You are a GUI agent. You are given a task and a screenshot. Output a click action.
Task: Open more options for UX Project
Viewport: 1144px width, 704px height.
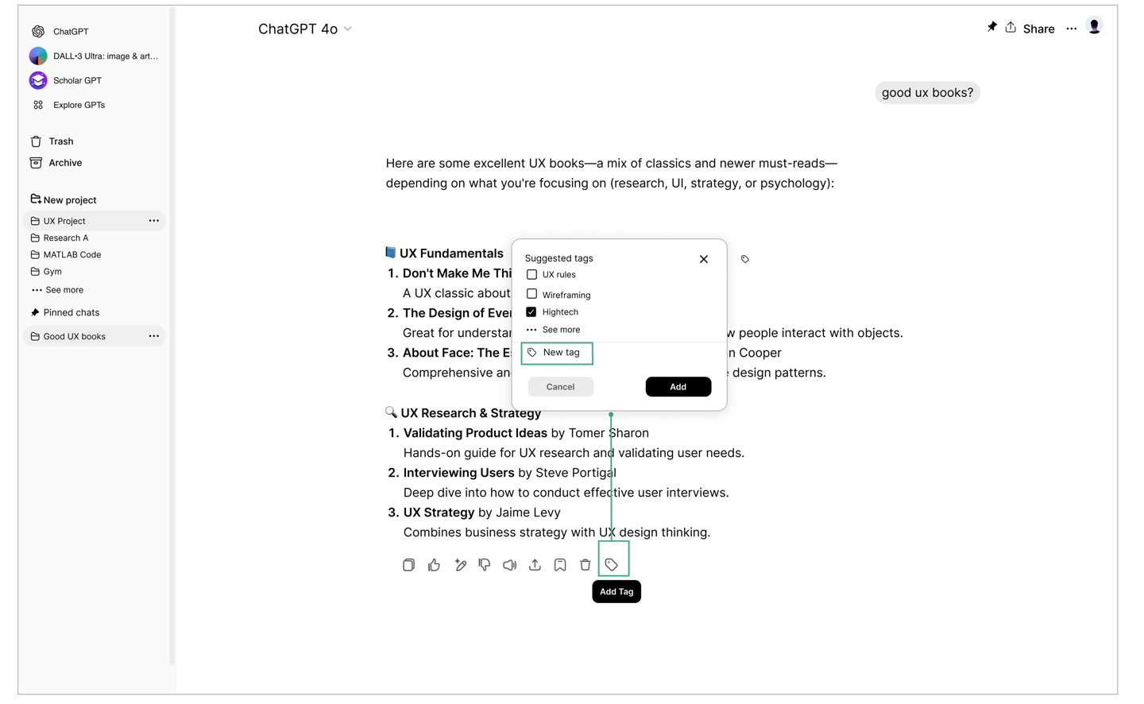154,221
